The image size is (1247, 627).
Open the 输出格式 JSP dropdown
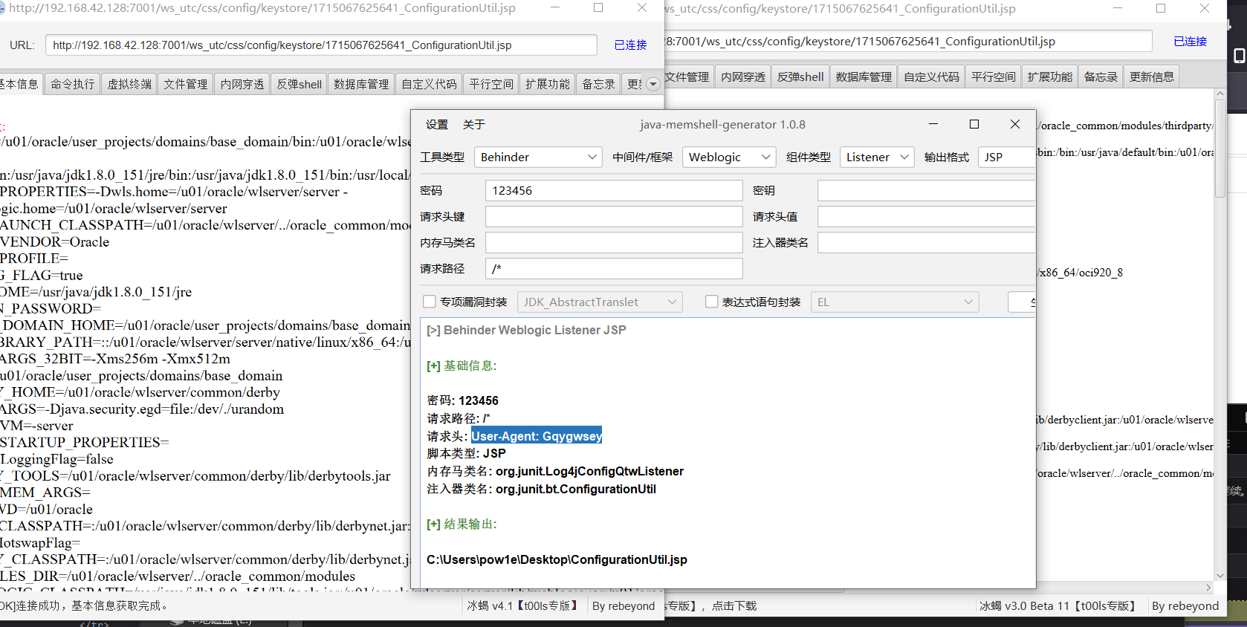[1006, 157]
